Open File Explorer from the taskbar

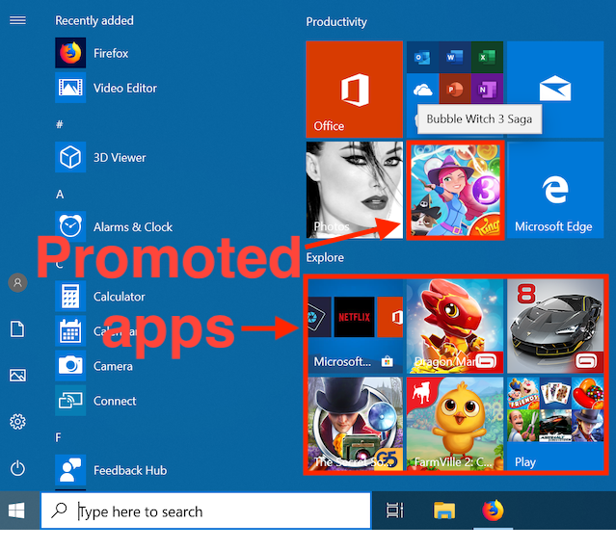[x=444, y=511]
